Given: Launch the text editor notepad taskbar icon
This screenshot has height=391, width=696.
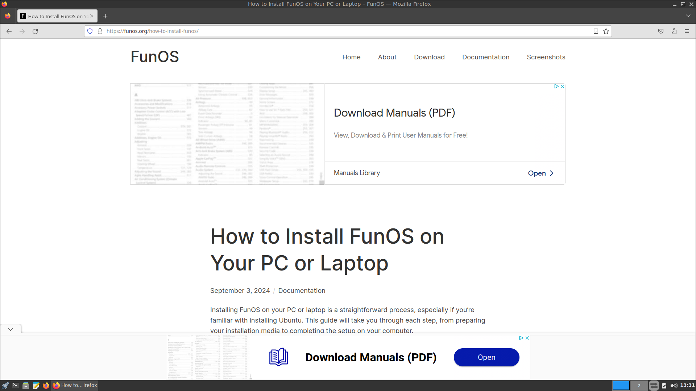Looking at the screenshot, I should (36, 386).
